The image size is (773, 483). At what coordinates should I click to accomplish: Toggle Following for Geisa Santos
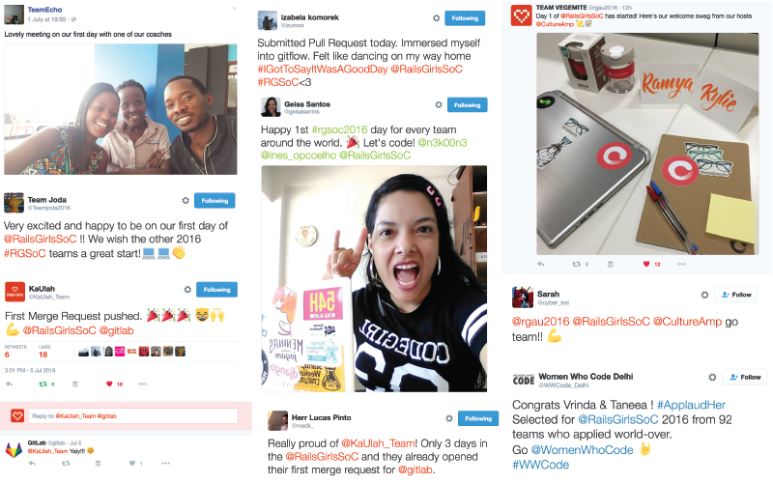pyautogui.click(x=467, y=105)
